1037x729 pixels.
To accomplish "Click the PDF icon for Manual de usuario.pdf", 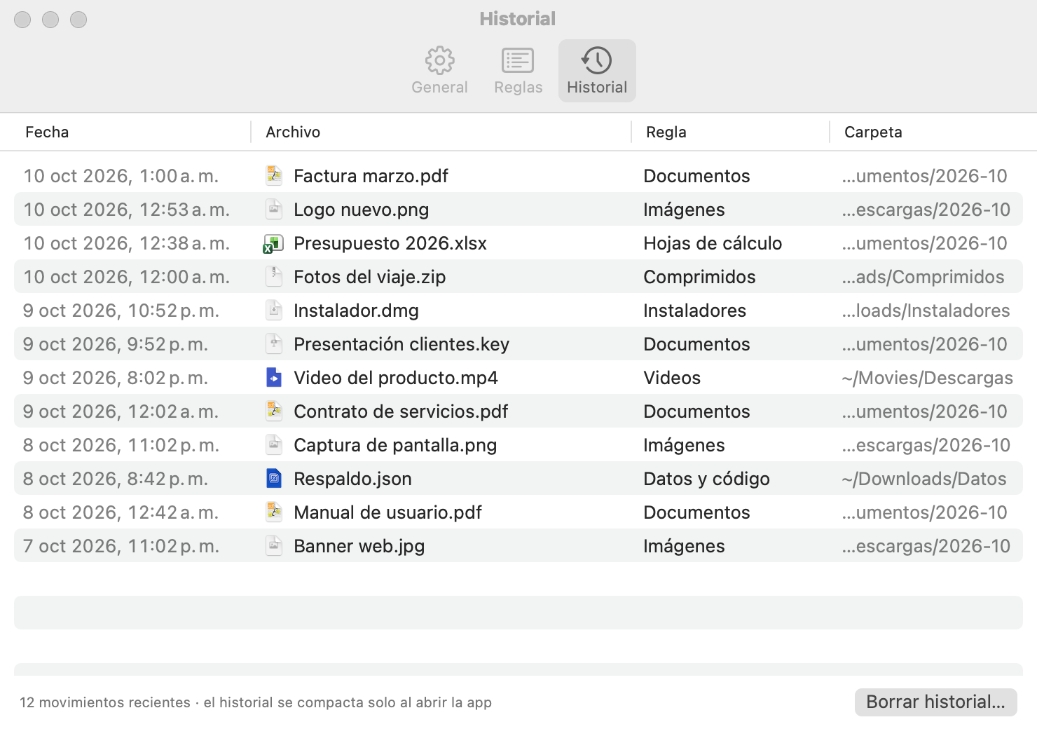I will pos(274,512).
